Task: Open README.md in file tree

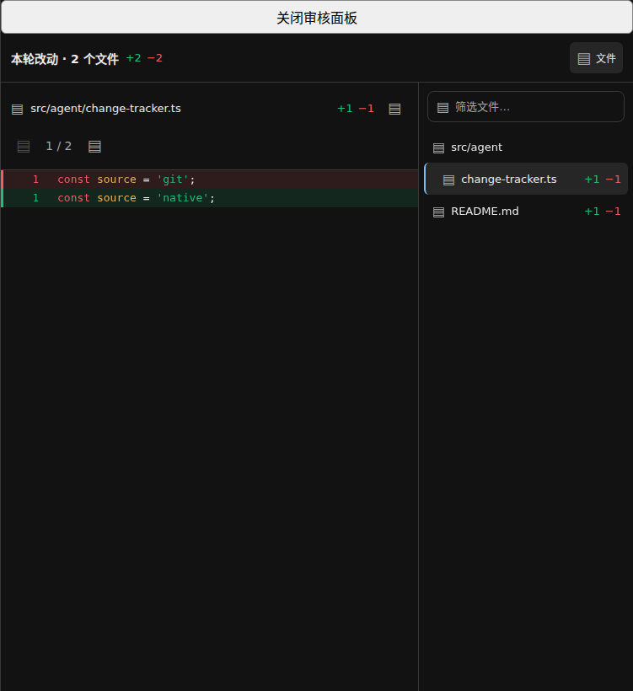Action: coord(526,212)
